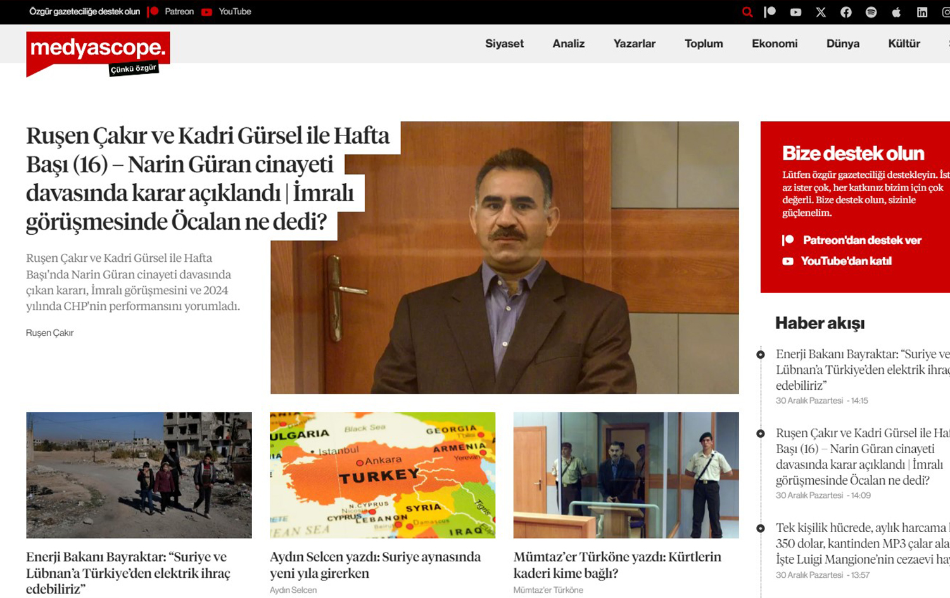This screenshot has width=950, height=598.
Task: Open the Patreon icon in top-right social bar
Action: click(x=770, y=12)
